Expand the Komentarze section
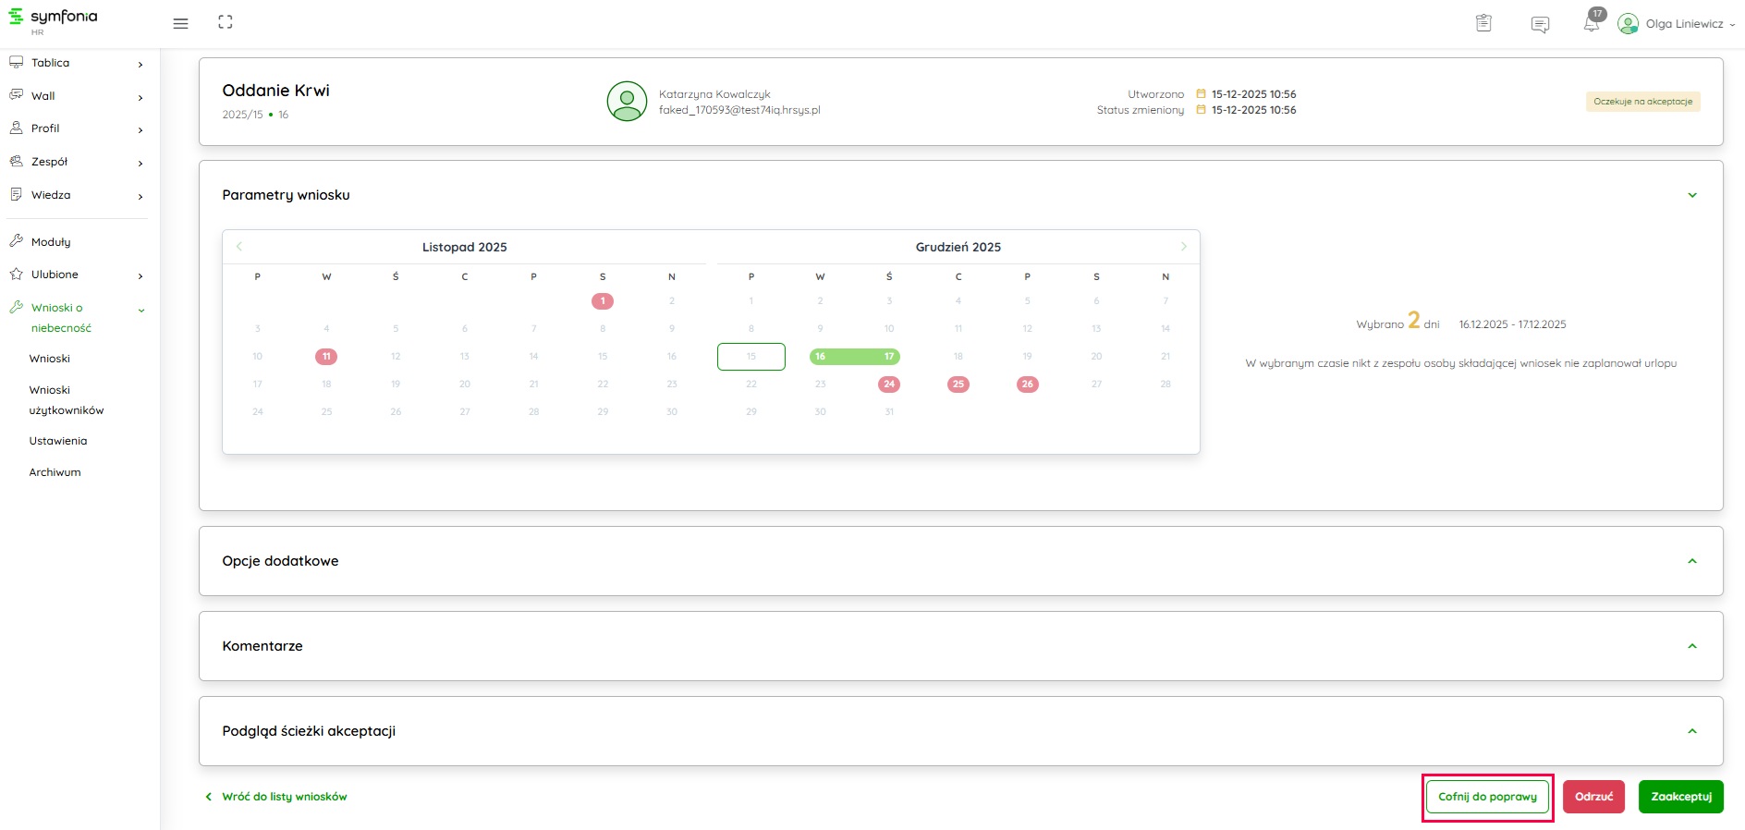This screenshot has height=830, width=1745. (1692, 646)
